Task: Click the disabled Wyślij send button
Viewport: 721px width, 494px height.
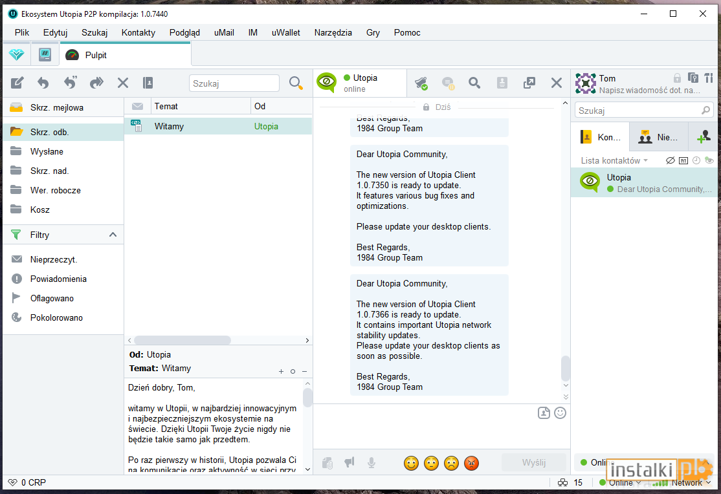Action: (533, 462)
